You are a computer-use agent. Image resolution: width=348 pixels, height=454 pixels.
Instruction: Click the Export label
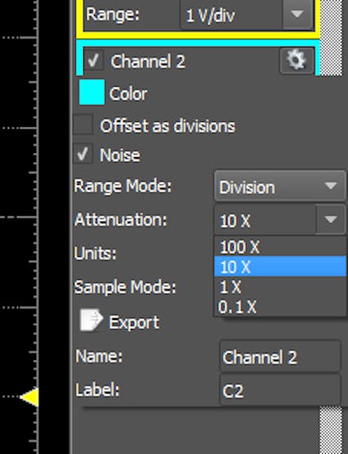click(x=134, y=322)
